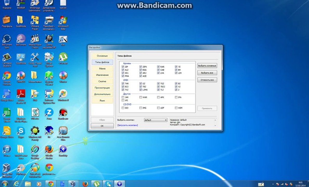Open the Язык settings tab
Image resolution: width=309 pixels, height=187 pixels.
[x=102, y=101]
